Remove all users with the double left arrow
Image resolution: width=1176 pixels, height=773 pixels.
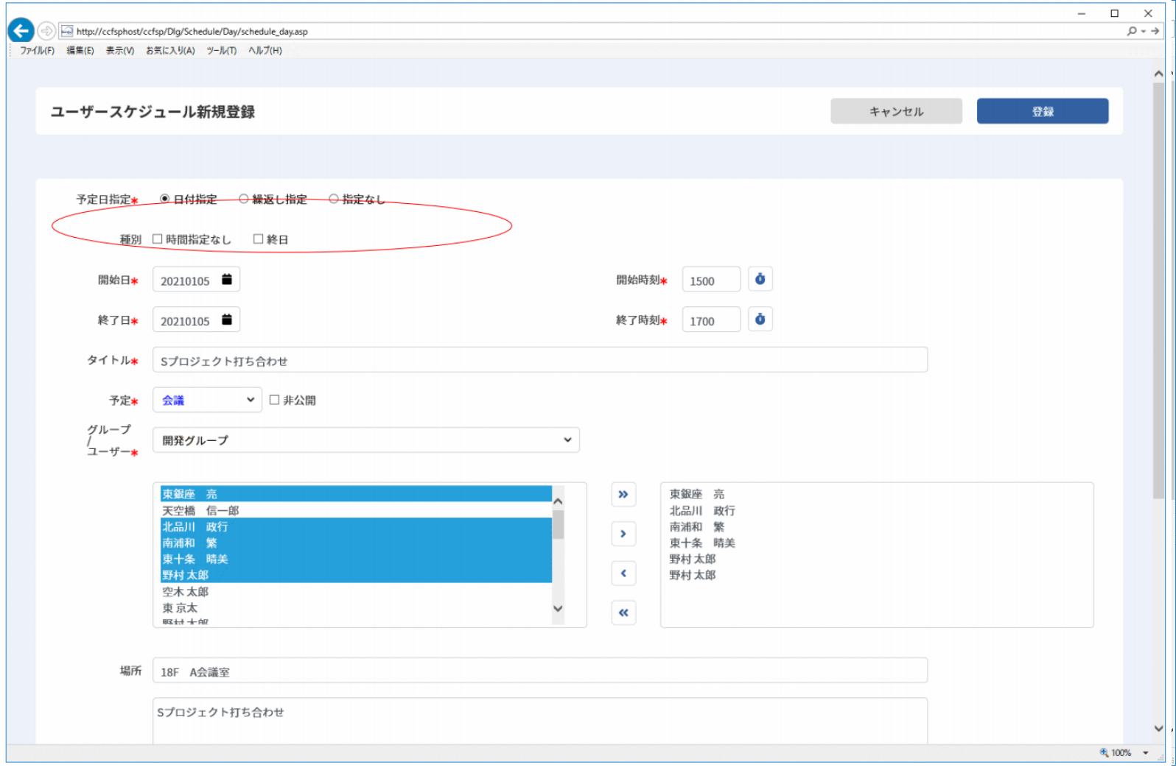(x=623, y=613)
